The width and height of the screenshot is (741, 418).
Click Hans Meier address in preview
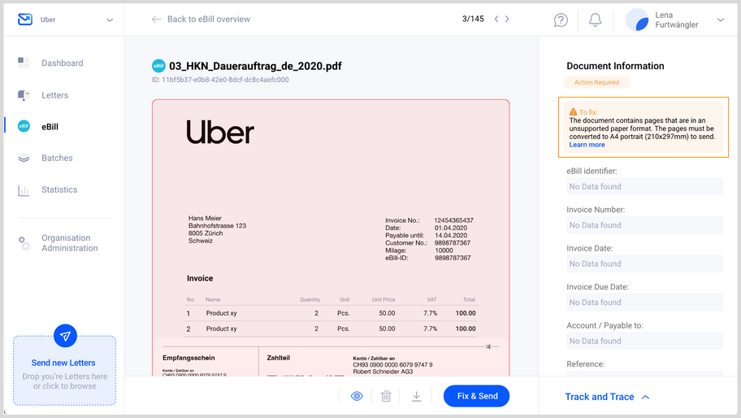click(x=217, y=229)
